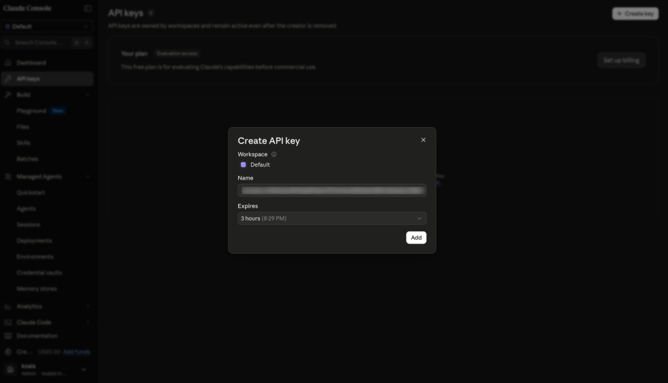Open Playground in sidebar

[x=31, y=111]
